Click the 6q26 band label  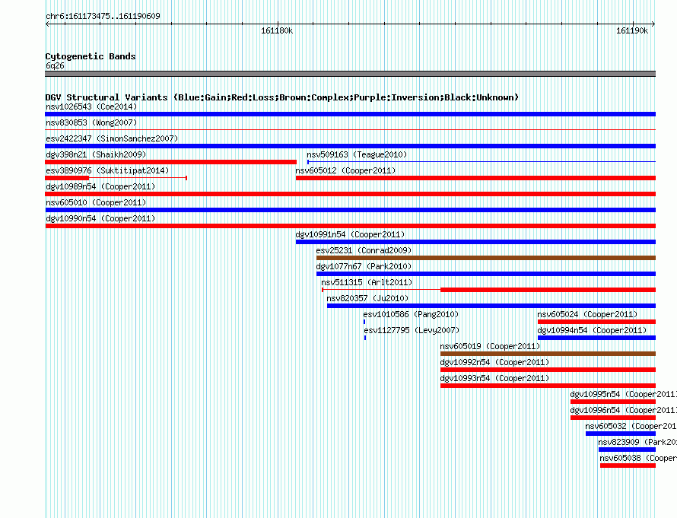click(55, 65)
